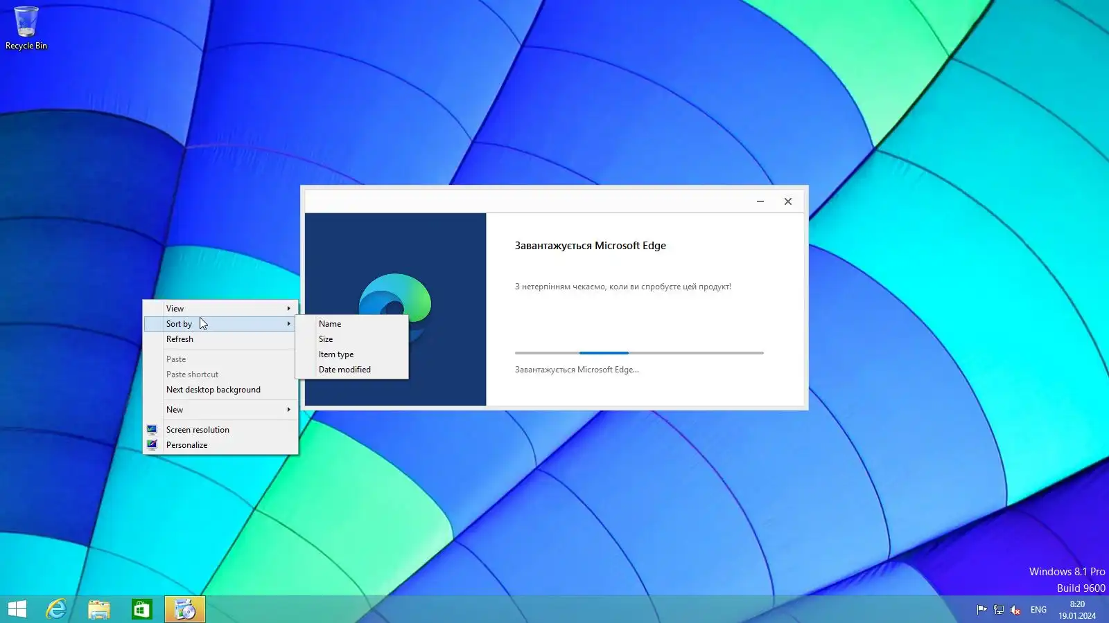
Task: Sort desktop icons by Size
Action: click(352, 339)
